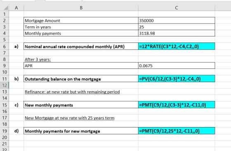Select row 11 header

click(5, 79)
